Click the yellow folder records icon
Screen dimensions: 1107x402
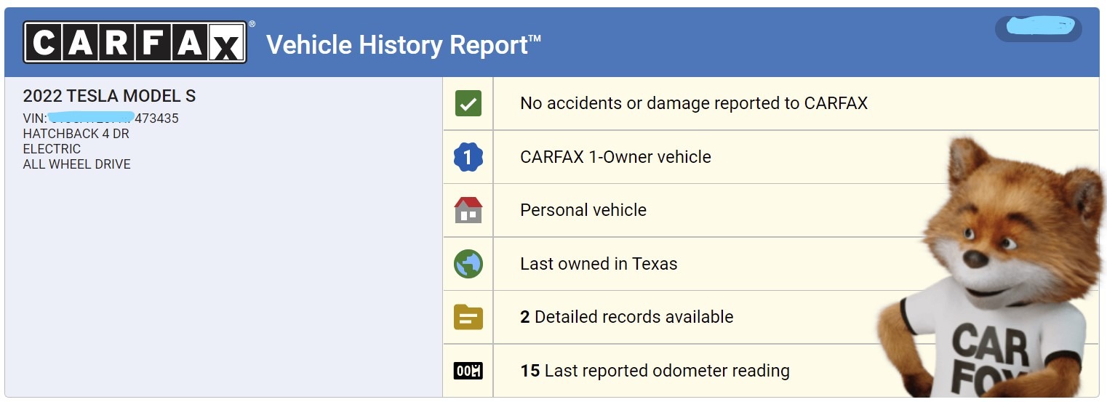468,317
